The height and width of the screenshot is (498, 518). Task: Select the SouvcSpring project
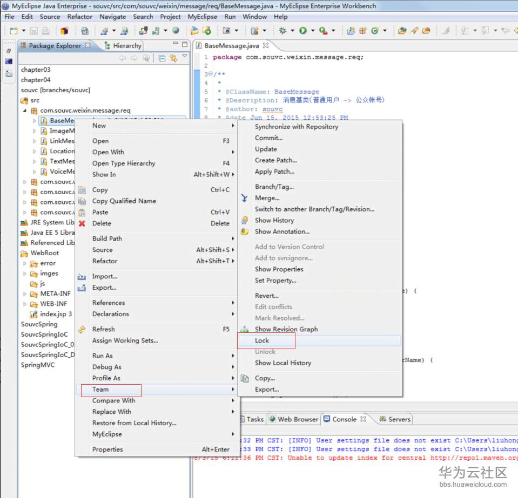tap(39, 324)
